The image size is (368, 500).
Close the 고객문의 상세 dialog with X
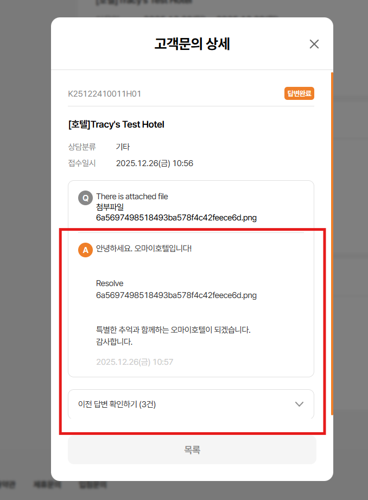(x=314, y=44)
